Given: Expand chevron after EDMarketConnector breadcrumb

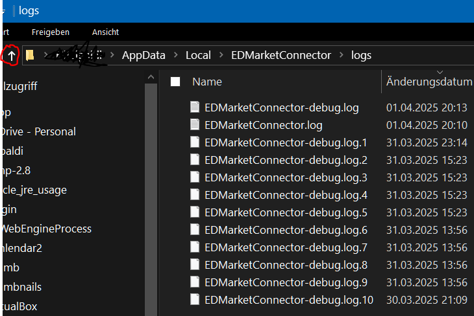Looking at the screenshot, I should click(x=342, y=55).
